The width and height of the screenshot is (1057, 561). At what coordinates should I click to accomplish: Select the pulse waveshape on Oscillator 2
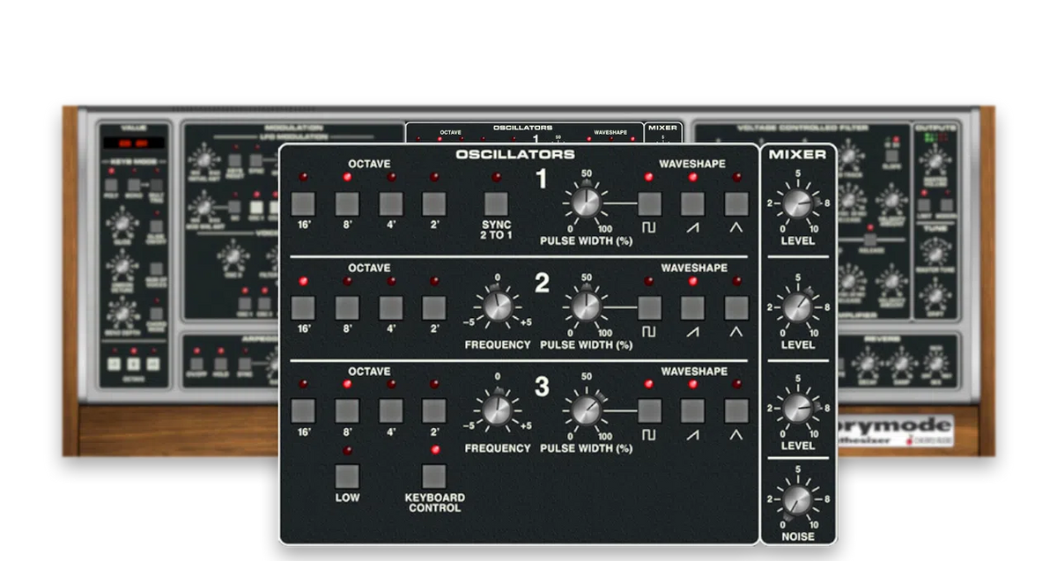pos(652,309)
